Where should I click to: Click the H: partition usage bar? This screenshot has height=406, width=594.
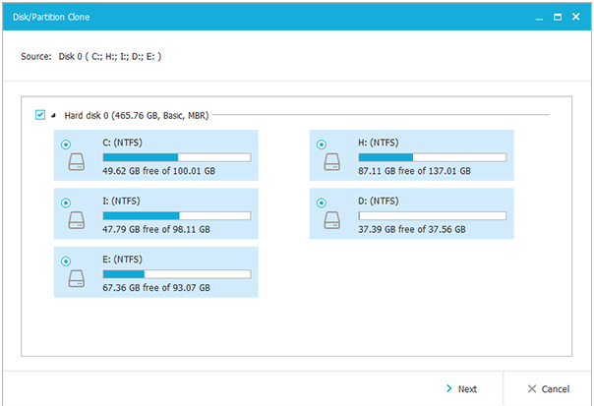(x=432, y=156)
